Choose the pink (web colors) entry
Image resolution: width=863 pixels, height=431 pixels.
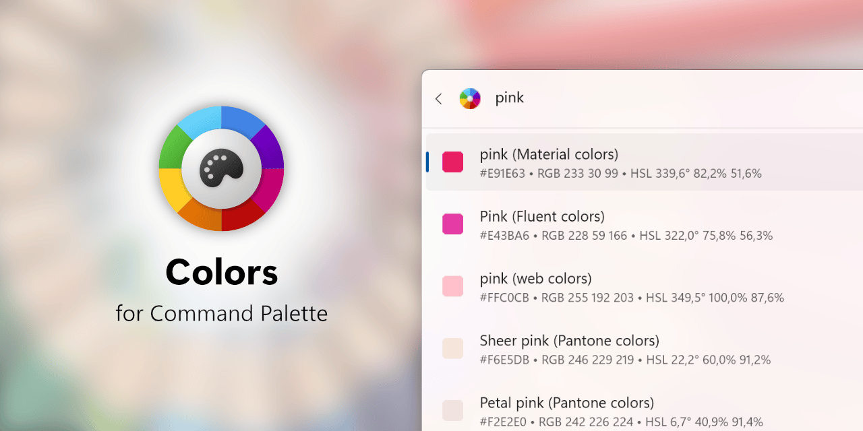pos(645,286)
